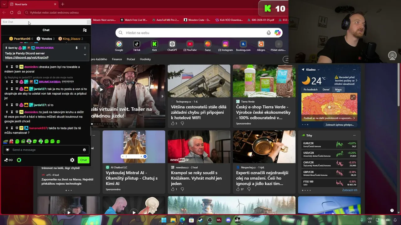Open weather card more options
The image size is (401, 225).
coord(354,70)
